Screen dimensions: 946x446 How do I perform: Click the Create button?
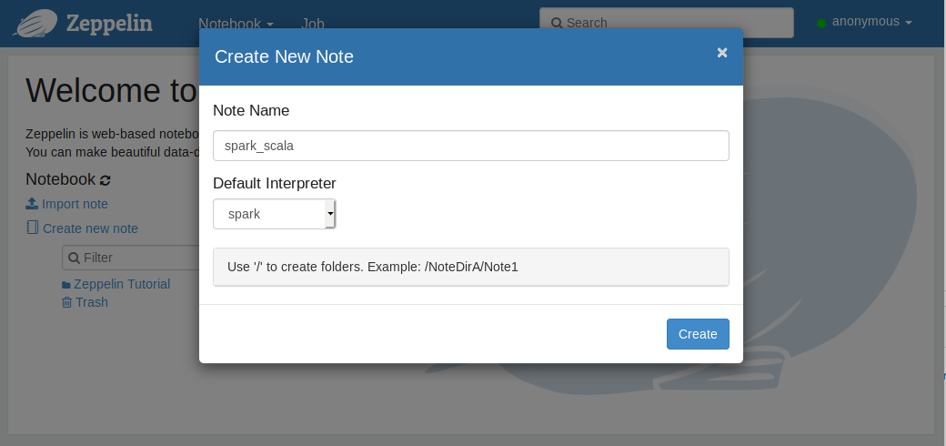(698, 334)
